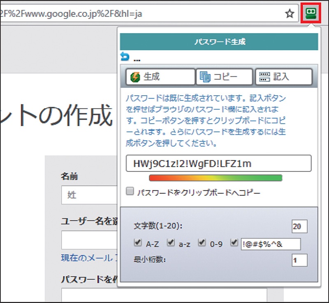This screenshot has height=303, width=329.
Task: Toggle the 0-9 digits checkbox
Action: (202, 243)
